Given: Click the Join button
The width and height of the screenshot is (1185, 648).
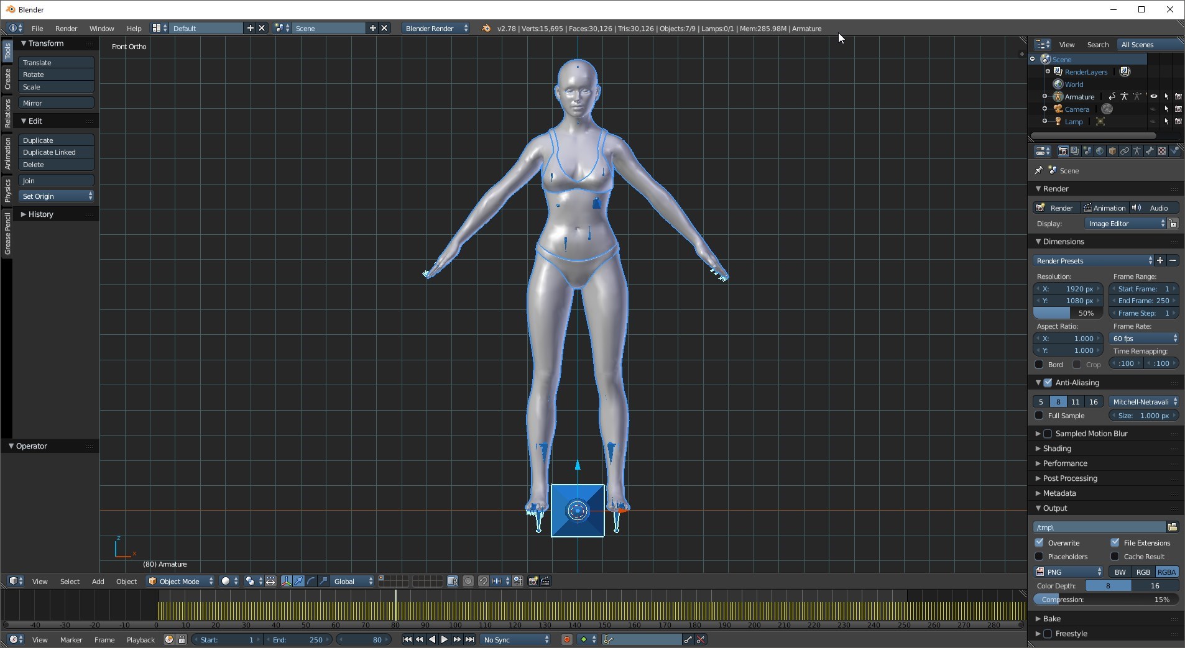Looking at the screenshot, I should [x=57, y=181].
